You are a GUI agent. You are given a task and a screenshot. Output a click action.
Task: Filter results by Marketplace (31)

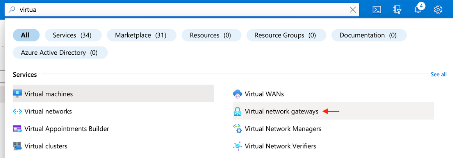(141, 35)
